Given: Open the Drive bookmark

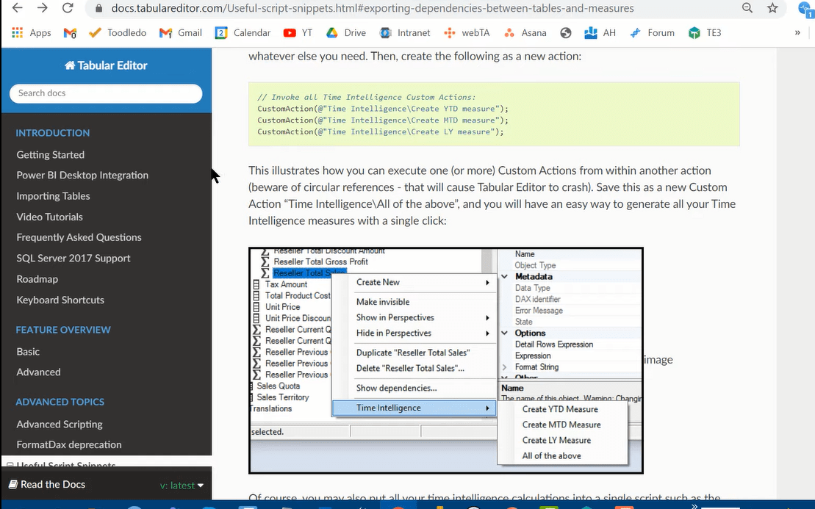Looking at the screenshot, I should [x=346, y=33].
